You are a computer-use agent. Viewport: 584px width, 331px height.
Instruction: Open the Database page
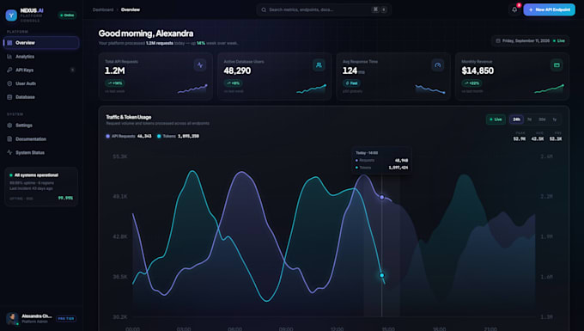(41, 97)
